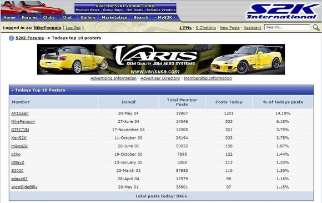Click Total posts today: 8466 footer

click(x=161, y=196)
